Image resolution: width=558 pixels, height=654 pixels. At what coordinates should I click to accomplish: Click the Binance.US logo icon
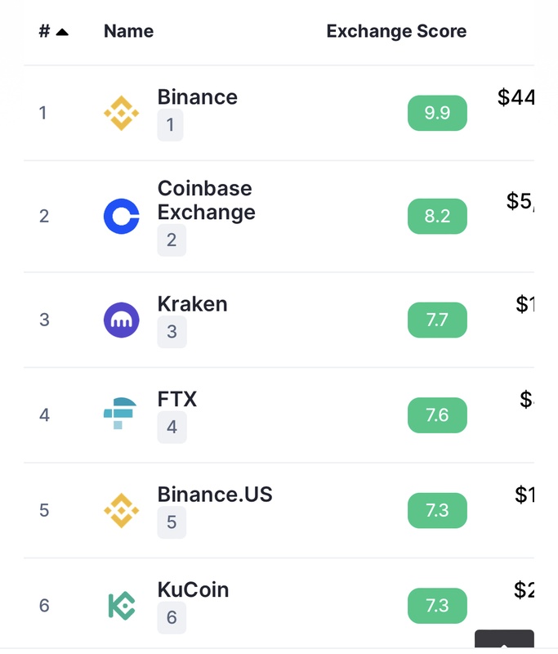tap(122, 510)
